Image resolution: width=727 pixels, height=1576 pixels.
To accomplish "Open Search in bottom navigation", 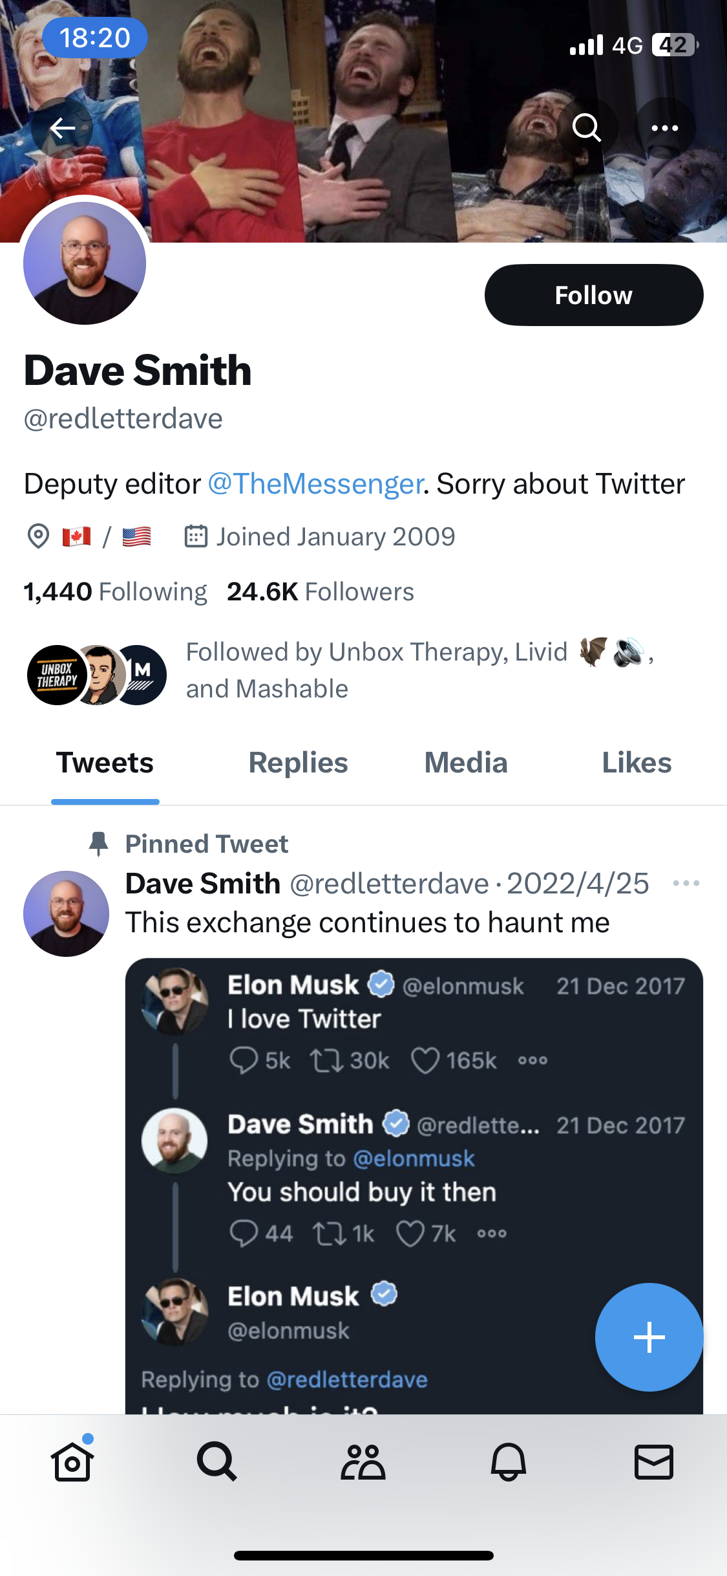I will coord(217,1462).
